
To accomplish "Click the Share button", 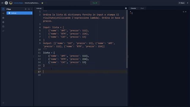I will (x=182, y=3).
